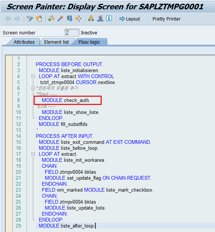This screenshot has height=232, width=215.
Task: Click the Where-used list icon
Action: pyautogui.click(x=70, y=19)
